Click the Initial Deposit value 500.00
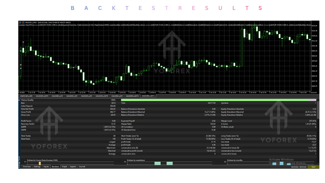Viewport: 325px width, 183px height. pyautogui.click(x=113, y=106)
